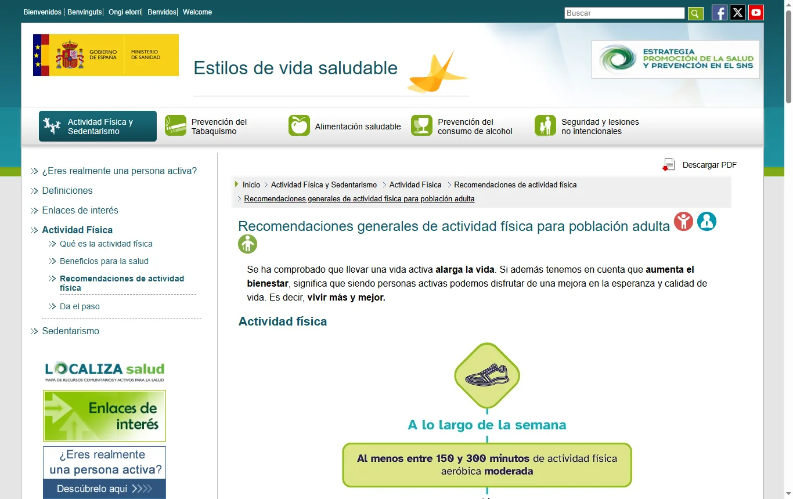Click the apple icon for Alimentación saludable

(299, 125)
